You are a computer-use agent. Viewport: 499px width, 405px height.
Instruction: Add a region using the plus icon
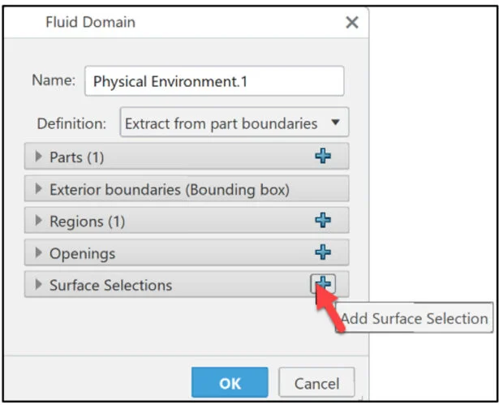pos(323,220)
